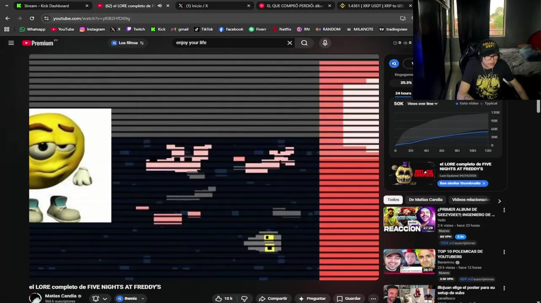Image resolution: width=541 pixels, height=303 pixels.
Task: Show more filter chips with right arrow
Action: point(499,201)
